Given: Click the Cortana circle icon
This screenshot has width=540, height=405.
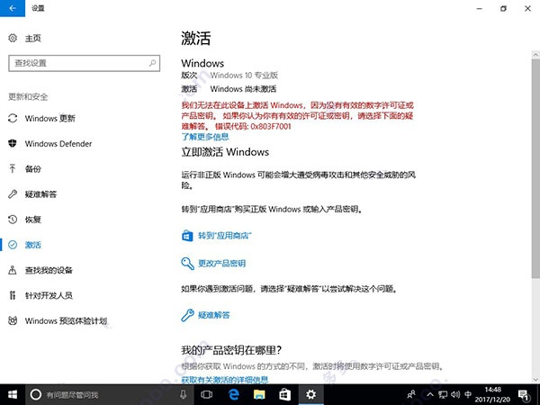Looking at the screenshot, I should pyautogui.click(x=36, y=395).
